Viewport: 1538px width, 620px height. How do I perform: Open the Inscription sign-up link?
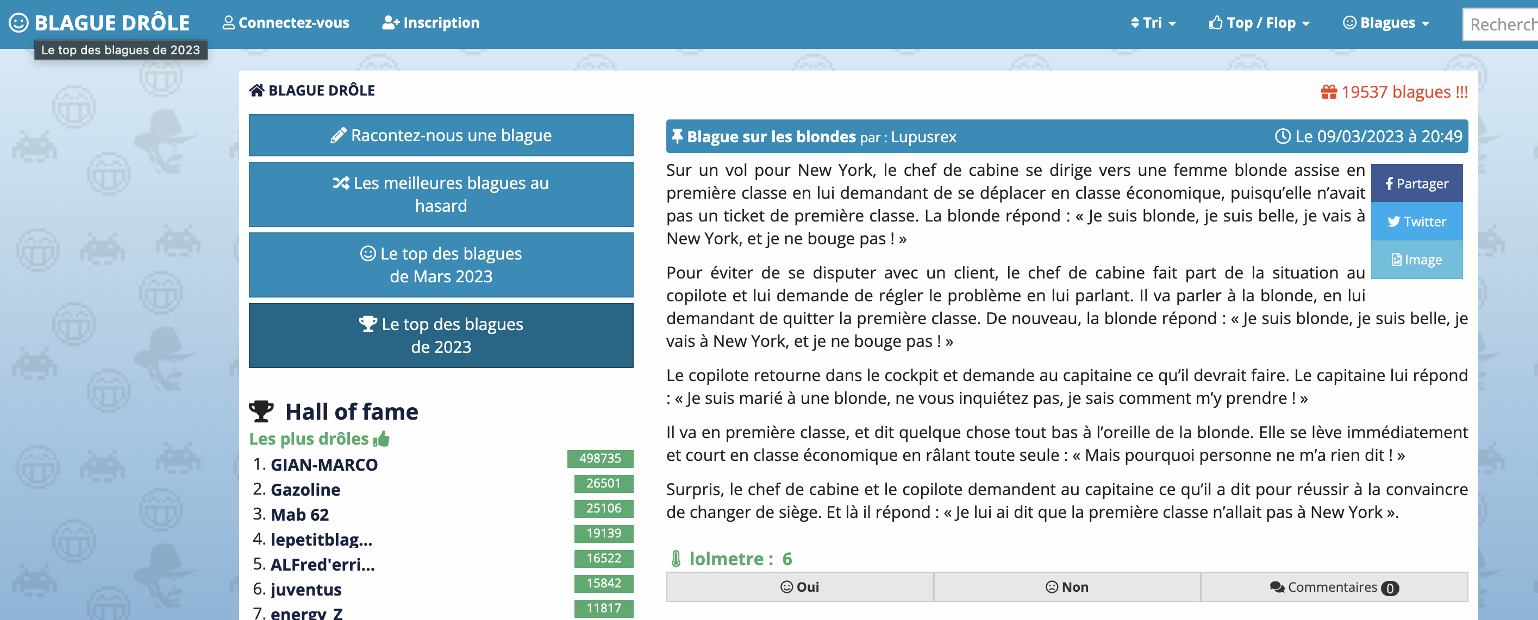pyautogui.click(x=430, y=23)
